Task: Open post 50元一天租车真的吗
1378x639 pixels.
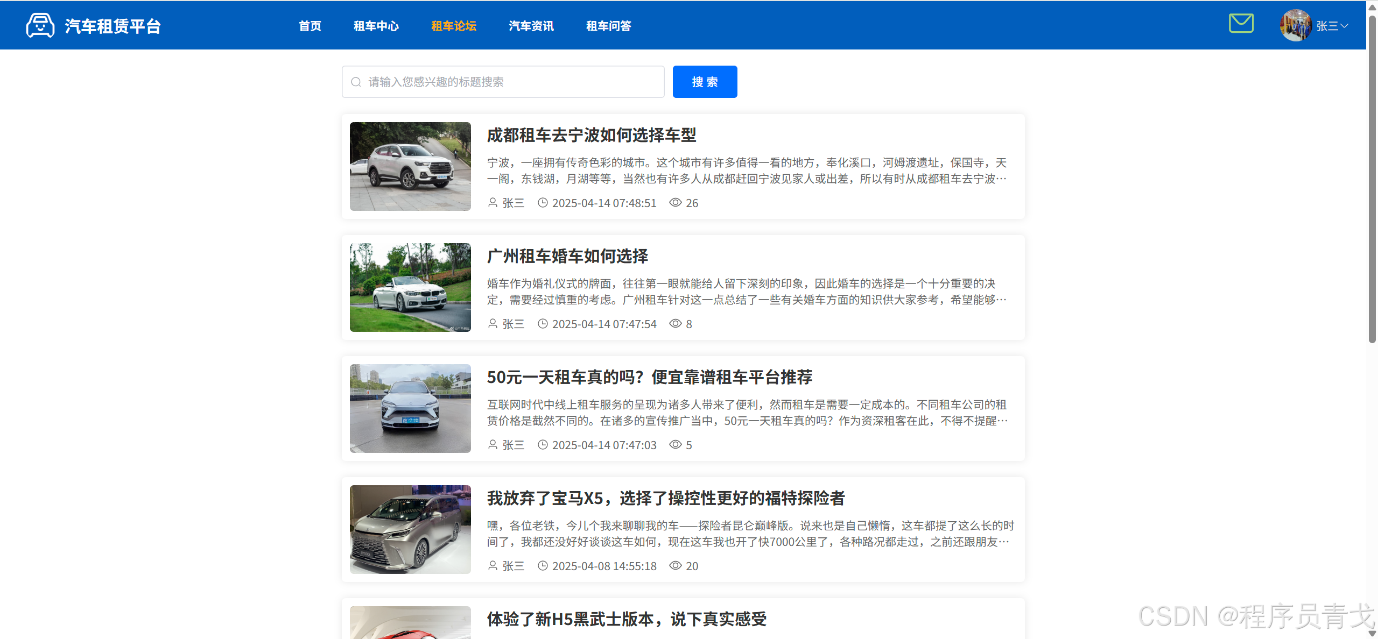Action: pyautogui.click(x=649, y=377)
